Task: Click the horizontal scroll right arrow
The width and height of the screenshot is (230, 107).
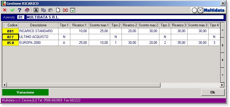Action: (222, 85)
